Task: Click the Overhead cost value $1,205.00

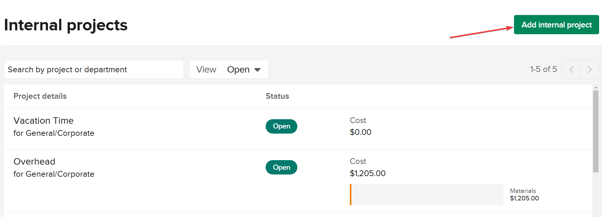Action: pyautogui.click(x=367, y=173)
